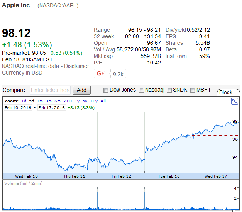Image resolution: width=242 pixels, height=212 pixels.
Task: Click the 98.12 stock price
Action: click(x=16, y=33)
